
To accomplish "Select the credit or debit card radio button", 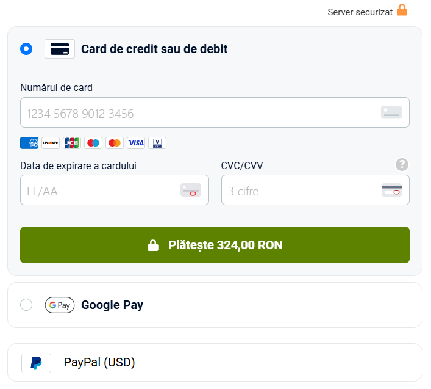I will tap(26, 49).
